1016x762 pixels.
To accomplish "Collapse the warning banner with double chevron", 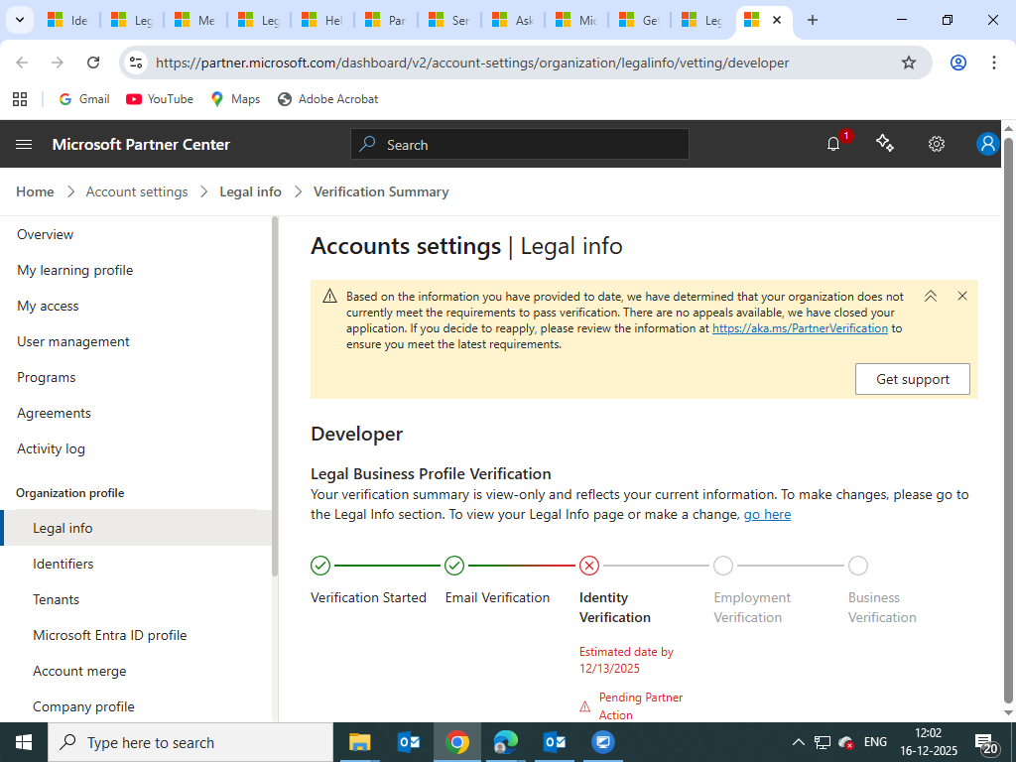I will [x=931, y=296].
